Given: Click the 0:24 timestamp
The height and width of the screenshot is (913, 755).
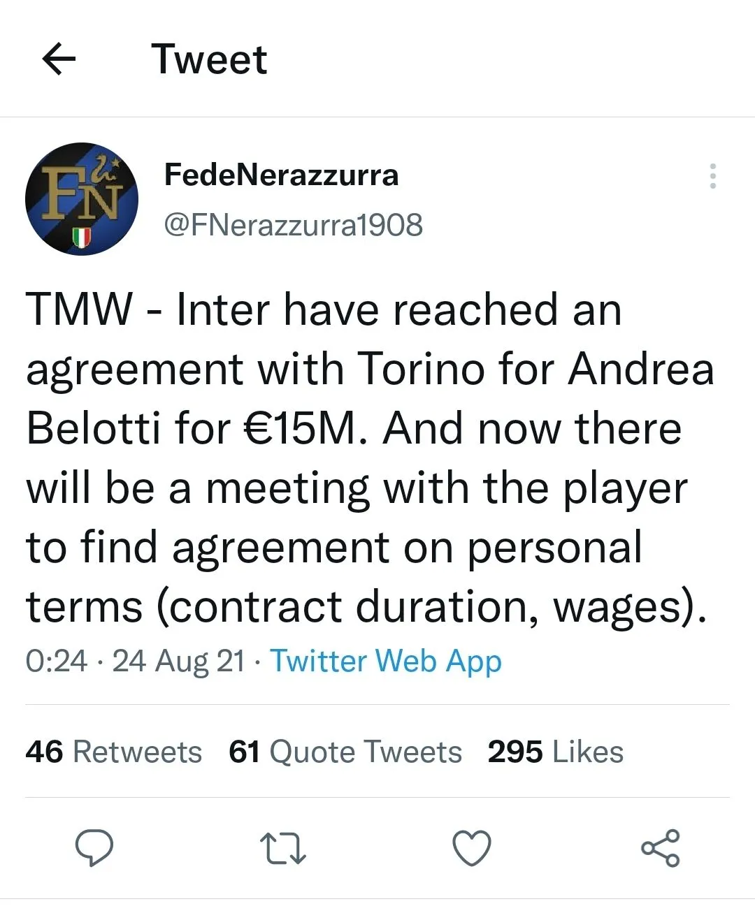Looking at the screenshot, I should 57,661.
